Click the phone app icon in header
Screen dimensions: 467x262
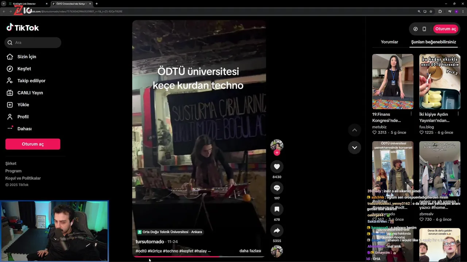point(424,29)
